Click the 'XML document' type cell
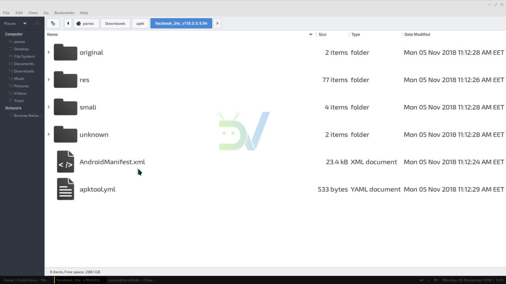Screen dimensions: 506x284 point(374,162)
